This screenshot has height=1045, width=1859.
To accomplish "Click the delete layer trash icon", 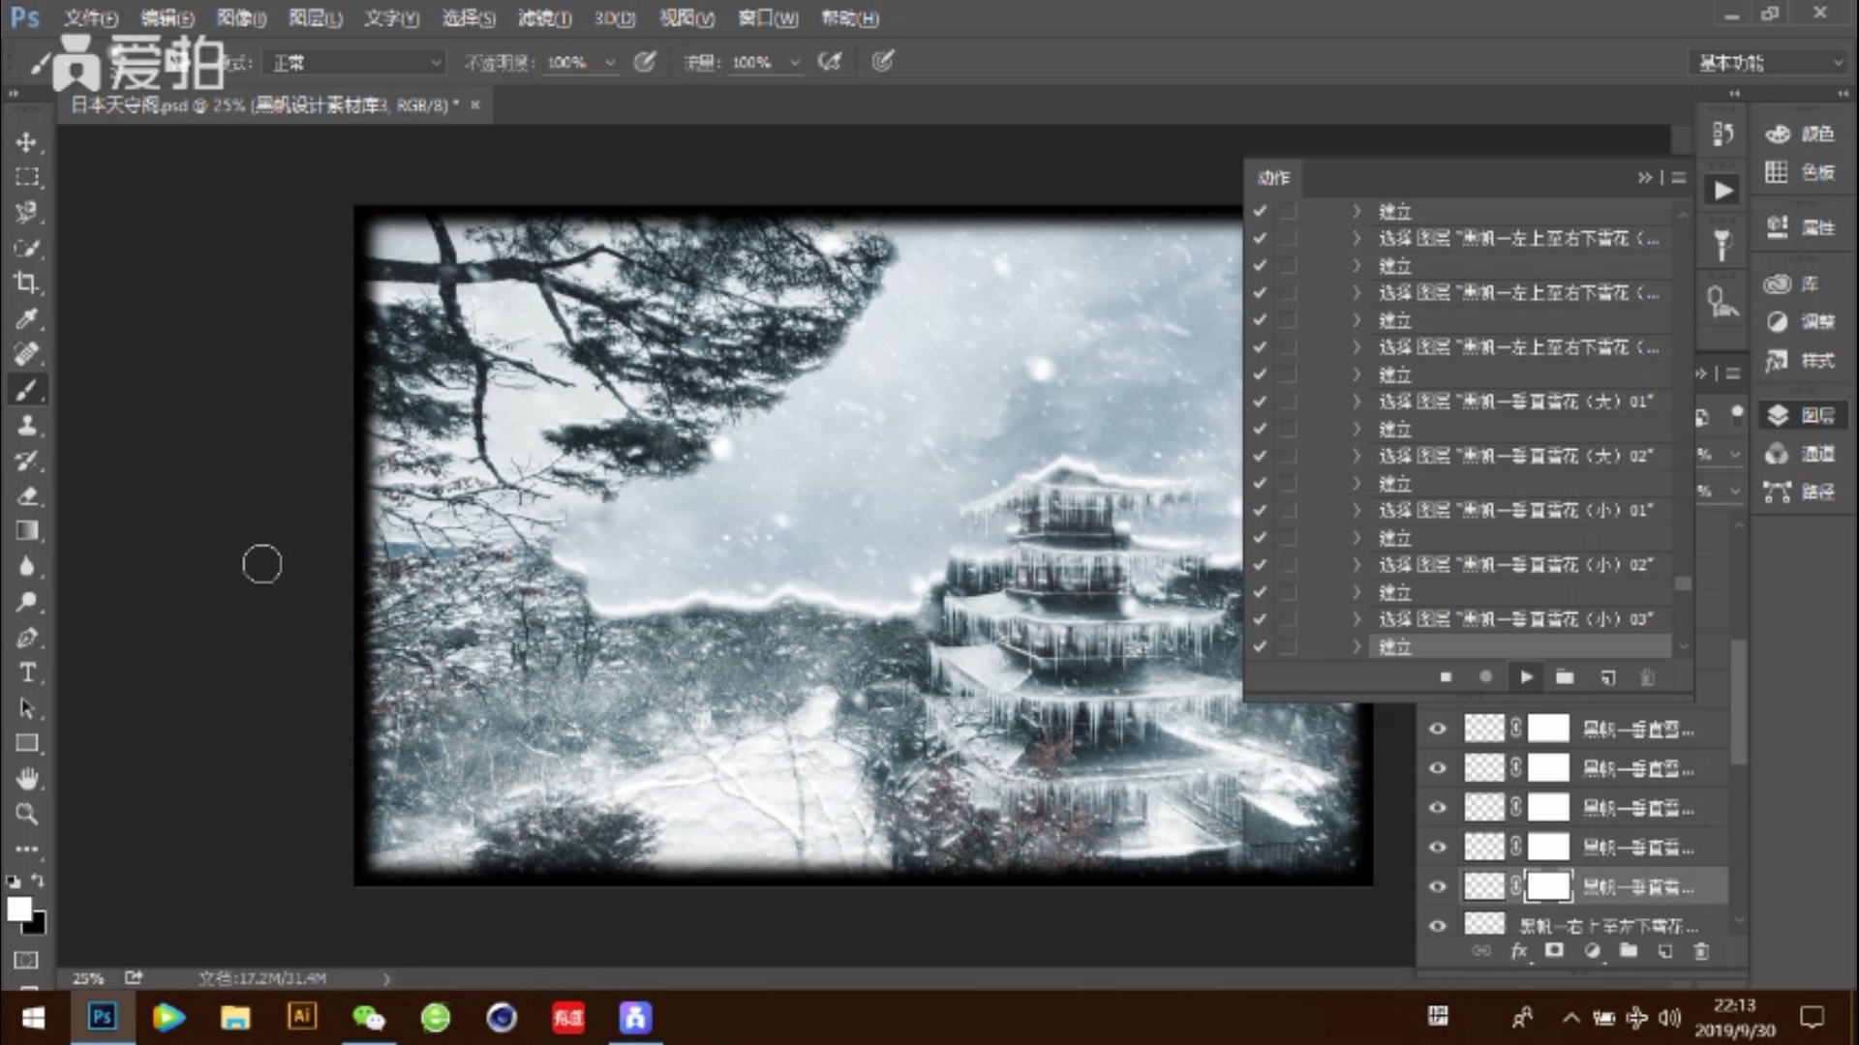I will (x=1701, y=951).
